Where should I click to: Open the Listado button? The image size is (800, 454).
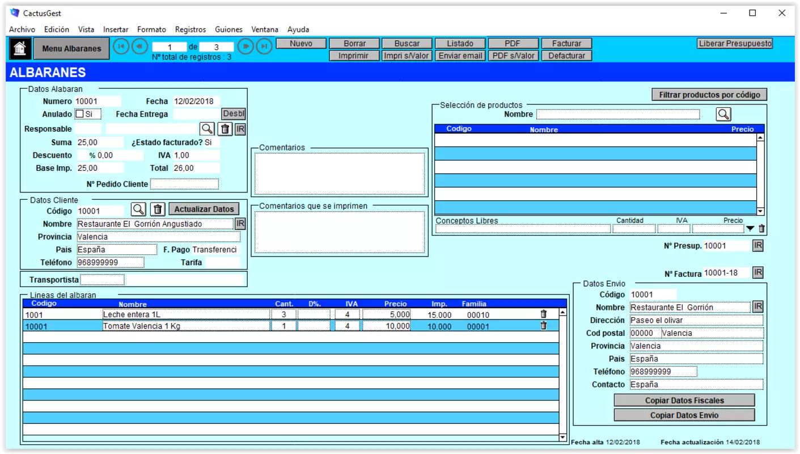pyautogui.click(x=460, y=43)
